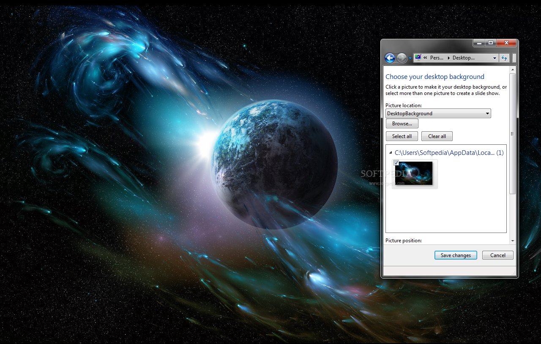
Task: Click the greyed-out Forward arrow button
Action: (x=402, y=58)
